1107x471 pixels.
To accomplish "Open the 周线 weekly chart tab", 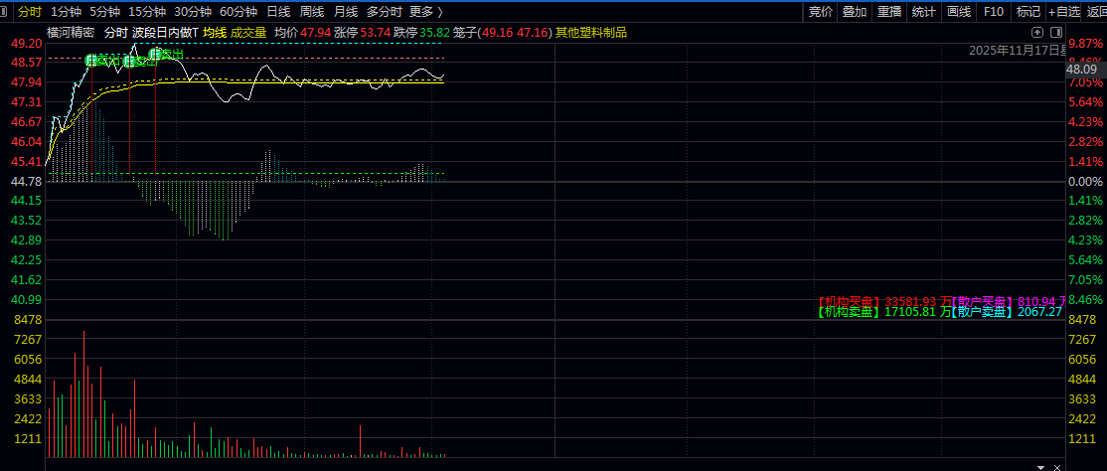I will (311, 11).
